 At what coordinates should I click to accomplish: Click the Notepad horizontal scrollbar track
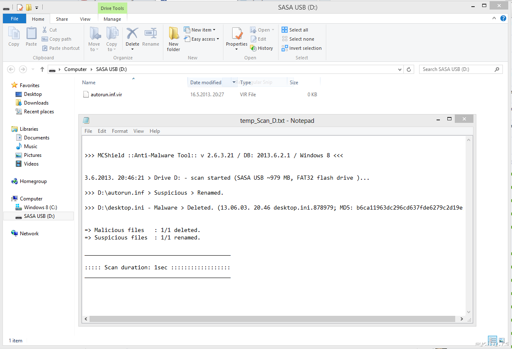[x=274, y=319]
